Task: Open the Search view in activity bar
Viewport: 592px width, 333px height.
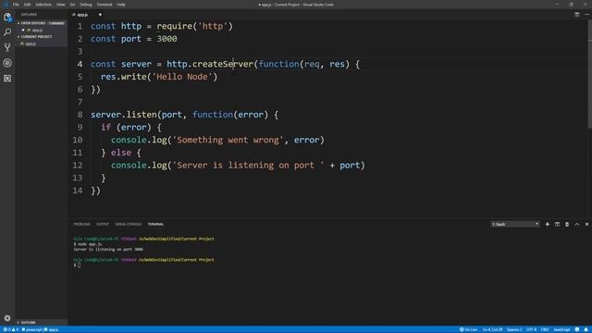Action: coord(7,32)
